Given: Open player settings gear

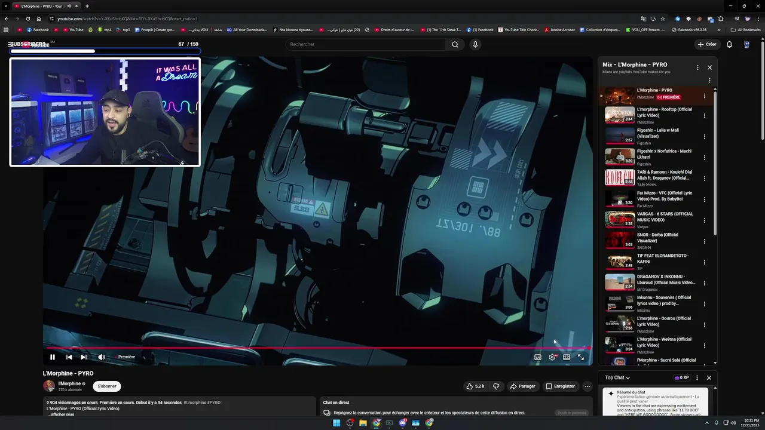Looking at the screenshot, I should 552,357.
